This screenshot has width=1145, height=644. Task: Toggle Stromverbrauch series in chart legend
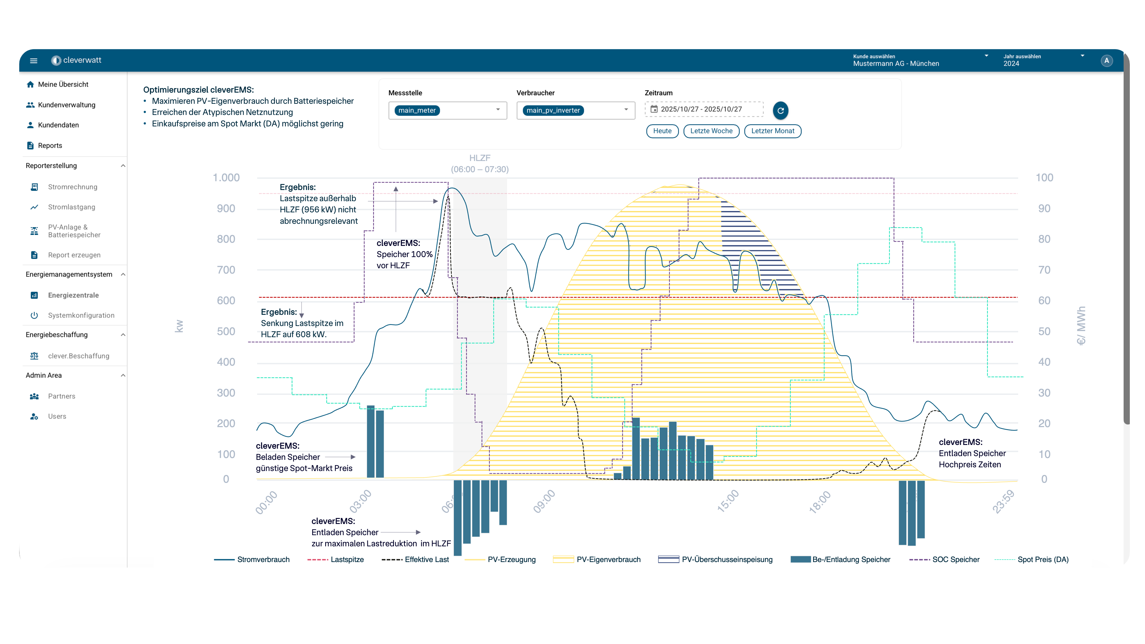252,560
